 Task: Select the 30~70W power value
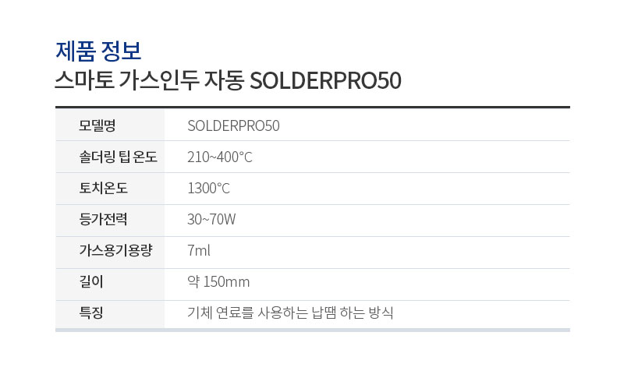click(x=211, y=220)
